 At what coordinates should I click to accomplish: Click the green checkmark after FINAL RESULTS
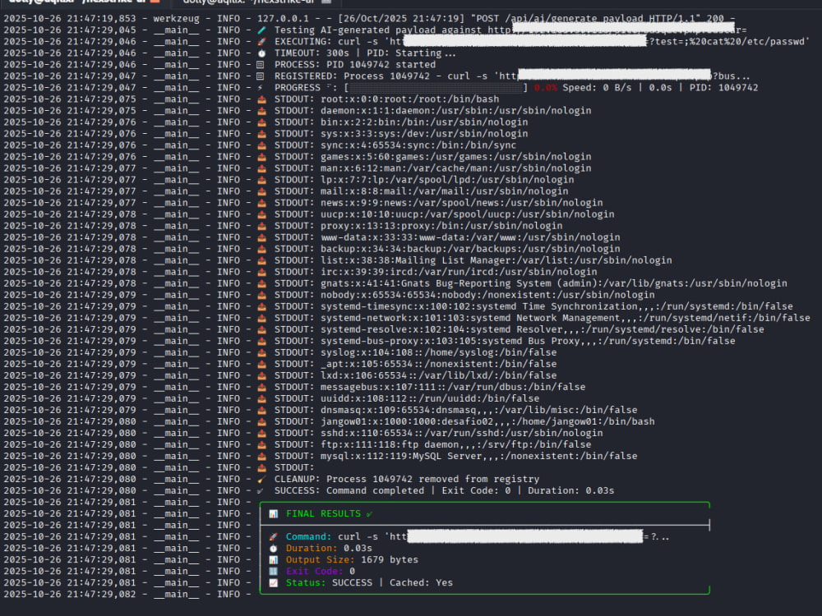(370, 514)
